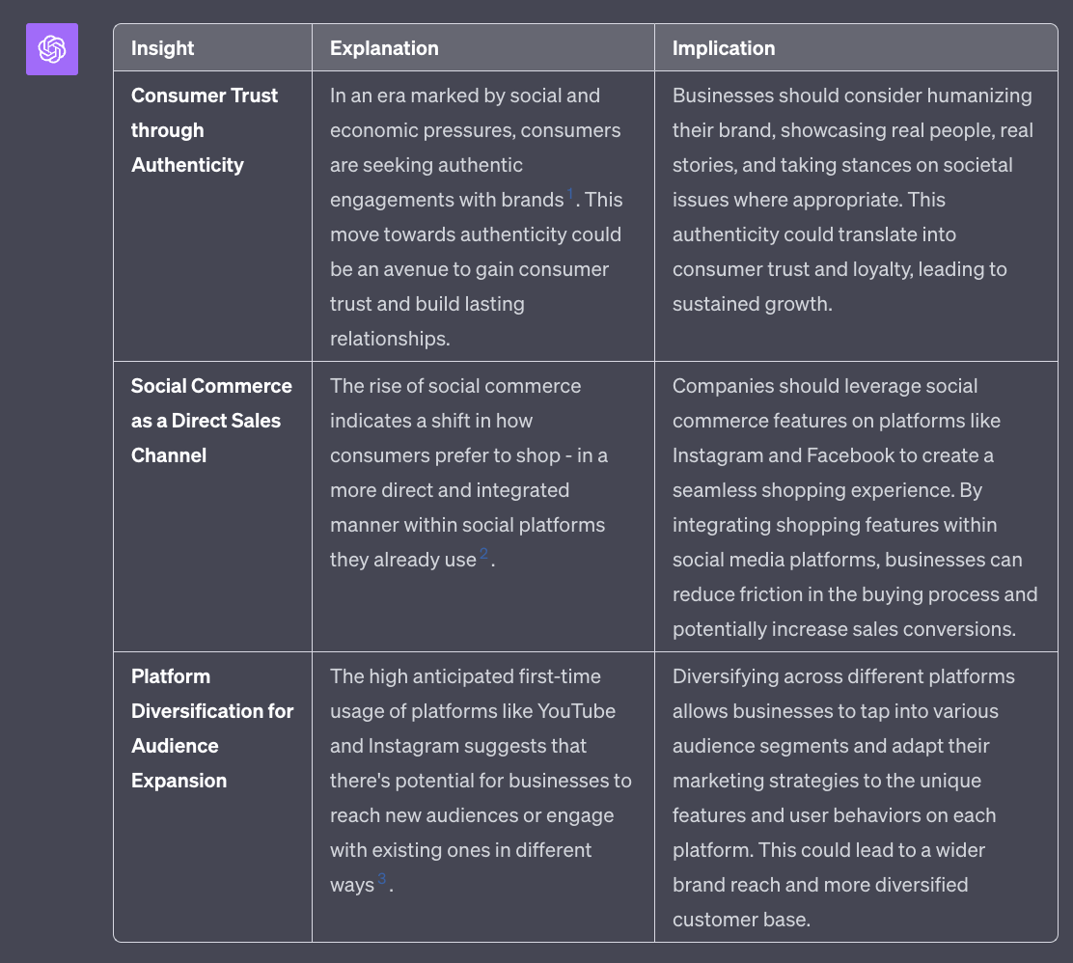Open citation 3 in the platform usage explanation
This screenshot has width=1073, height=963.
[382, 880]
